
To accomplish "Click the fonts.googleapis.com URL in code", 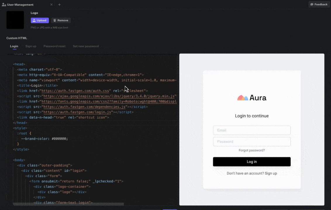I will tap(109, 101).
